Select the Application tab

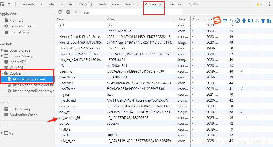click(154, 4)
